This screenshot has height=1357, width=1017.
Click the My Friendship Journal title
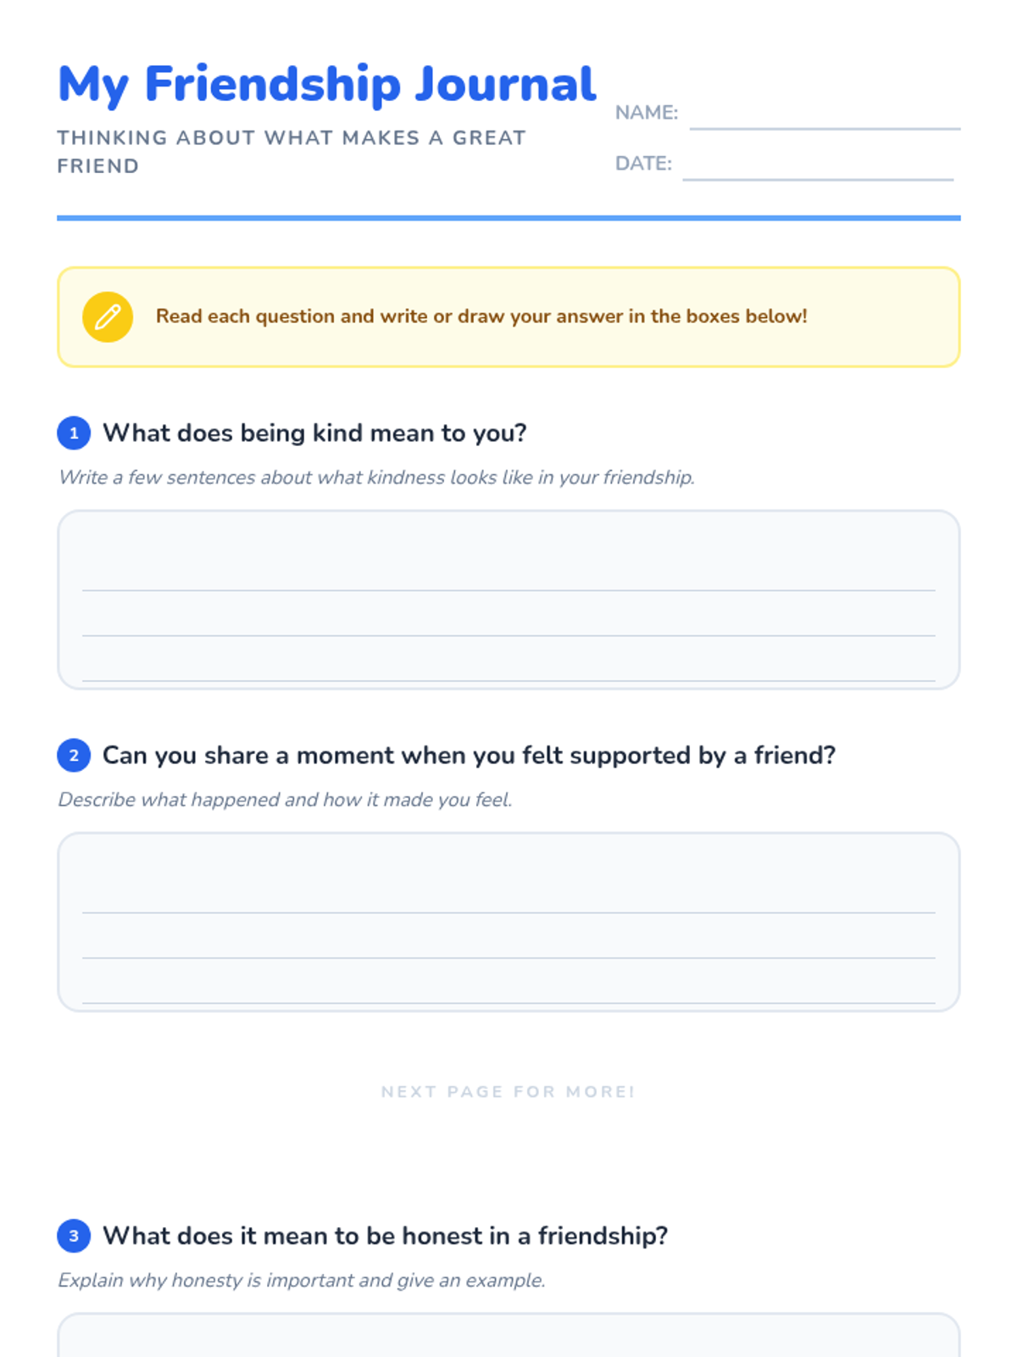tap(327, 85)
